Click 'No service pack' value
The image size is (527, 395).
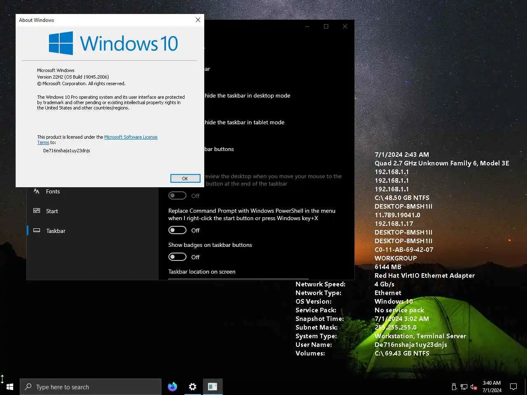click(399, 310)
